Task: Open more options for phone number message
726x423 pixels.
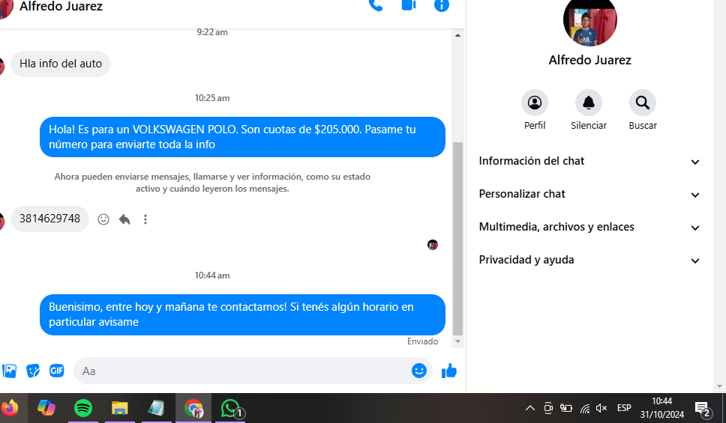Action: [x=145, y=219]
